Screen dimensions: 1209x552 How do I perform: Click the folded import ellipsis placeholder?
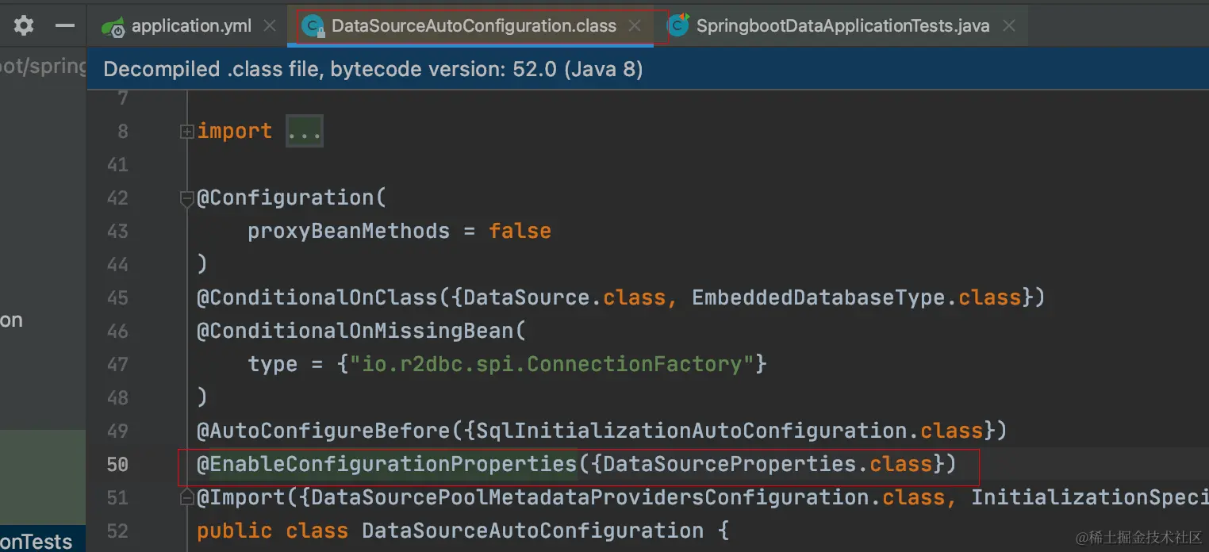point(305,132)
